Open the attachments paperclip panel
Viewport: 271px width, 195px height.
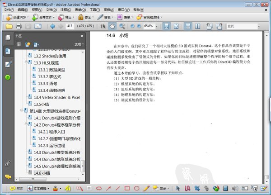point(8,163)
